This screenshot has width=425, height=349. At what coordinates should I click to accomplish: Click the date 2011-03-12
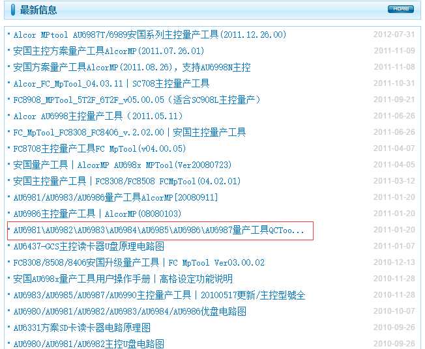pos(394,181)
